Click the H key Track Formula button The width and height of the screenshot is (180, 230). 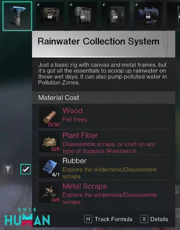tap(88, 219)
